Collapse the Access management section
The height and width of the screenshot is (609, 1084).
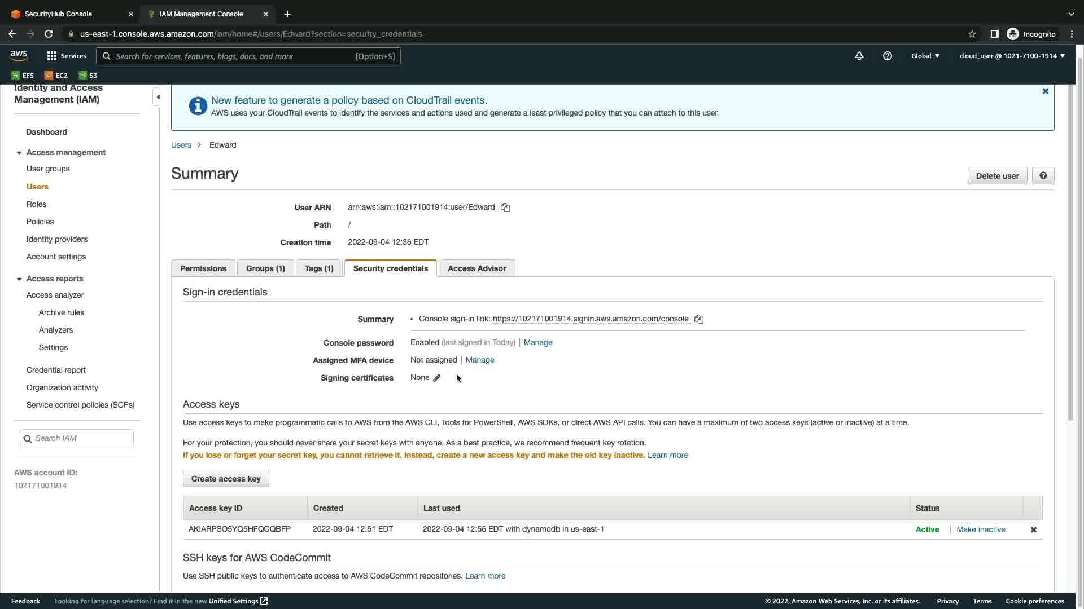click(x=19, y=153)
